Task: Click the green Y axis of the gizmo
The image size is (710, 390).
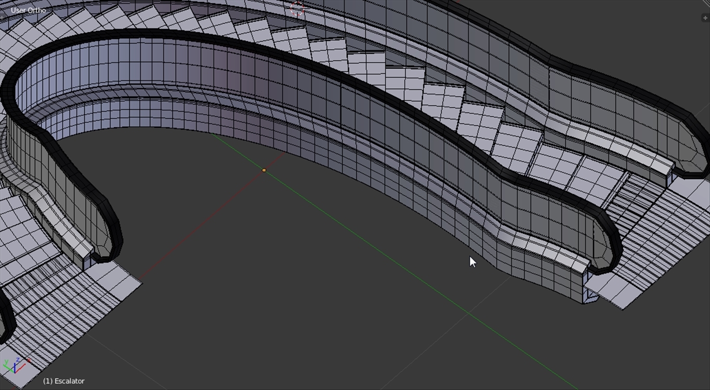Action: pyautogui.click(x=8, y=365)
